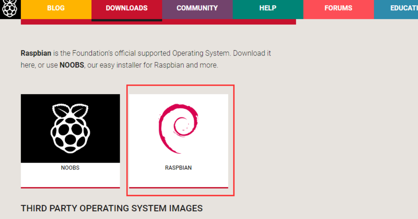418x219 pixels.
Task: Click the bold NOOBS word in description
Action: point(72,65)
